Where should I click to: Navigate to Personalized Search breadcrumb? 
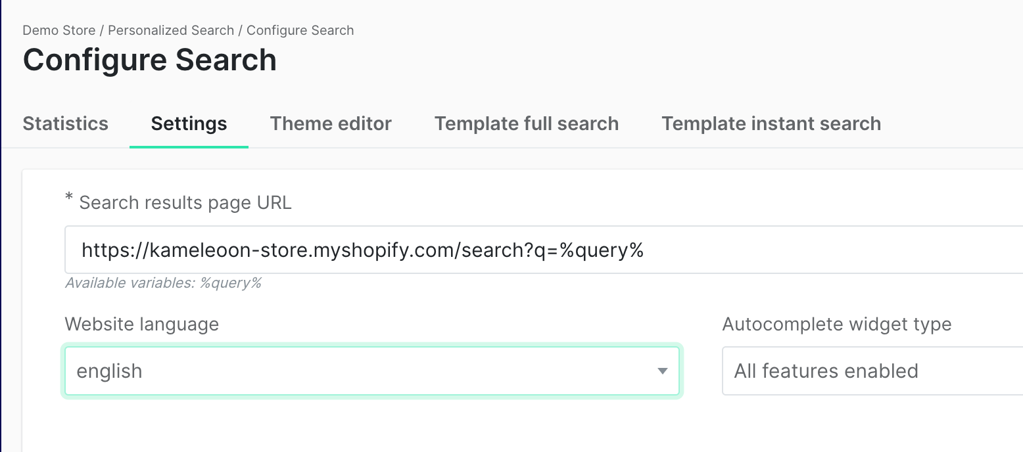pyautogui.click(x=171, y=30)
